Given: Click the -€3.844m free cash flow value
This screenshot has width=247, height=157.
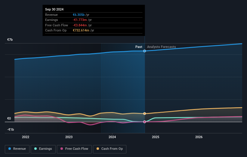Looking at the screenshot, I should [80, 25].
